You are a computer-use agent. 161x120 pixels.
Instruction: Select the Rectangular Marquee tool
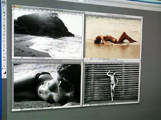click(x=4, y=3)
